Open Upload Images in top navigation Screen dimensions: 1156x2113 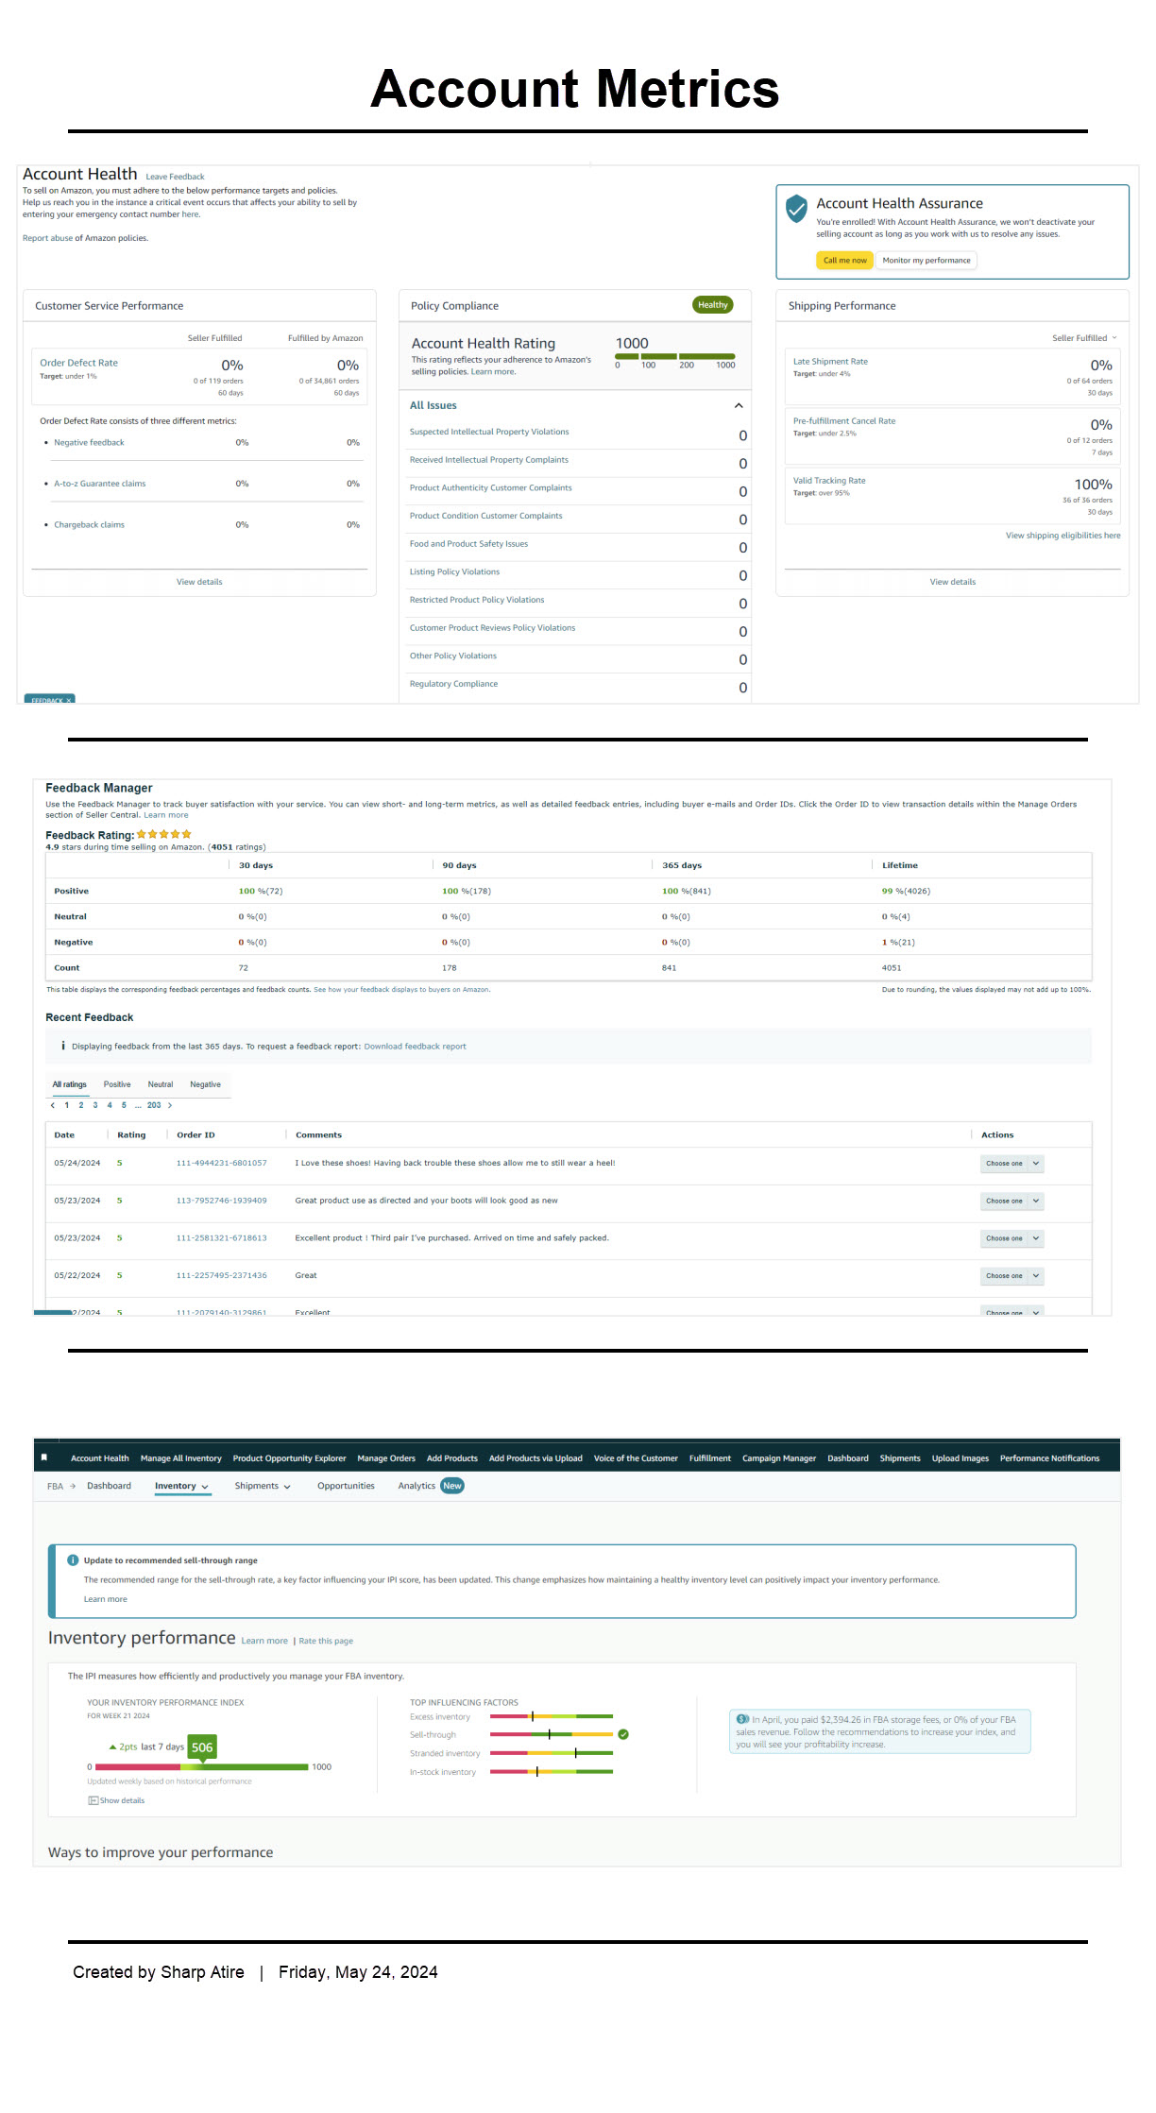coord(960,1458)
